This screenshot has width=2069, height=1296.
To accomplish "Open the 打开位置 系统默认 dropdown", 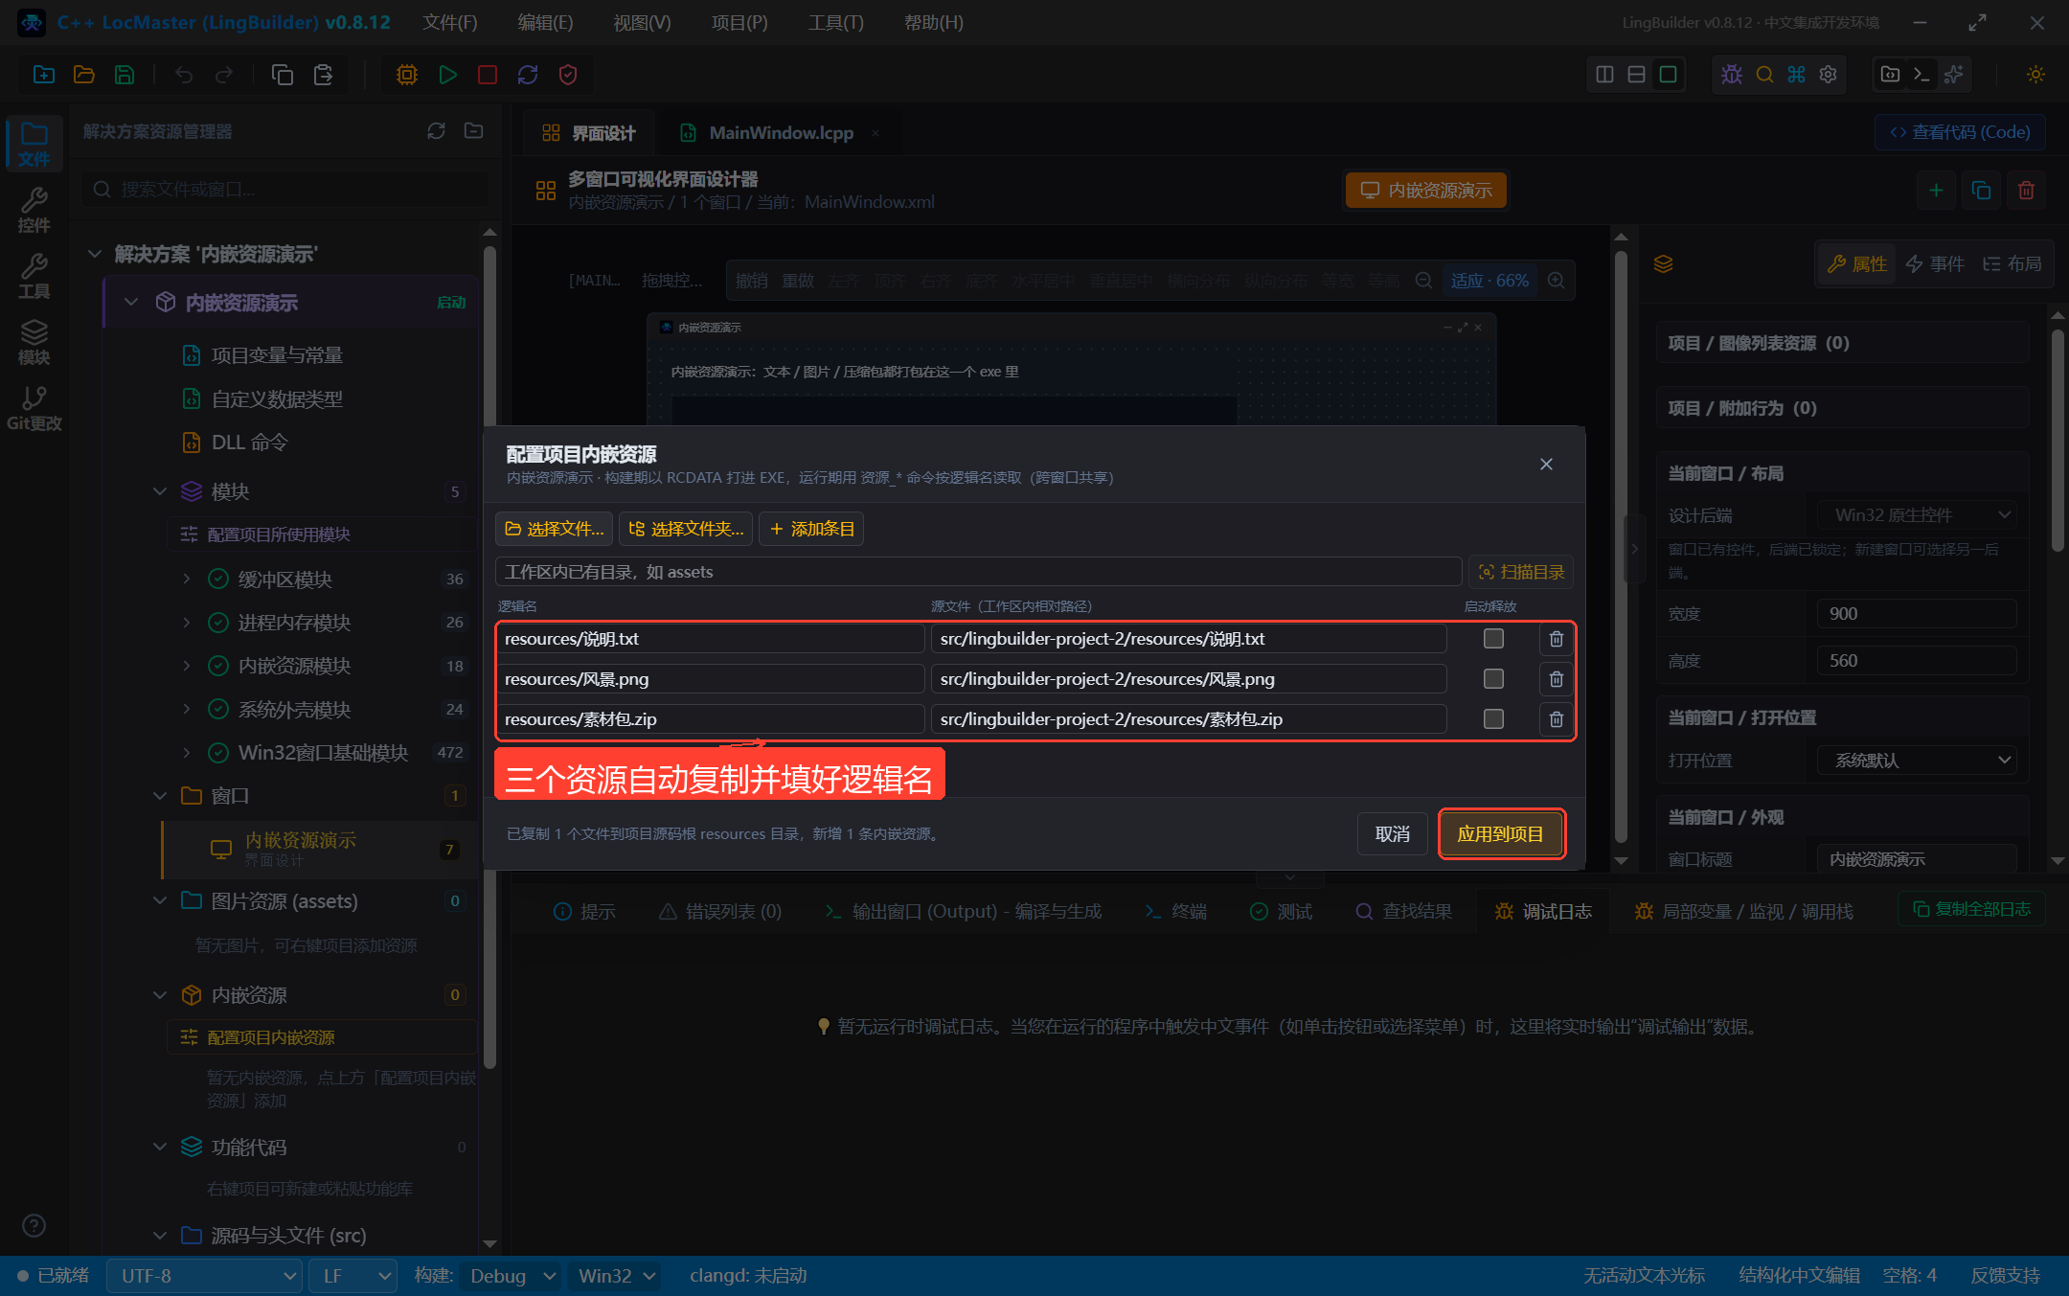I will tap(1917, 761).
